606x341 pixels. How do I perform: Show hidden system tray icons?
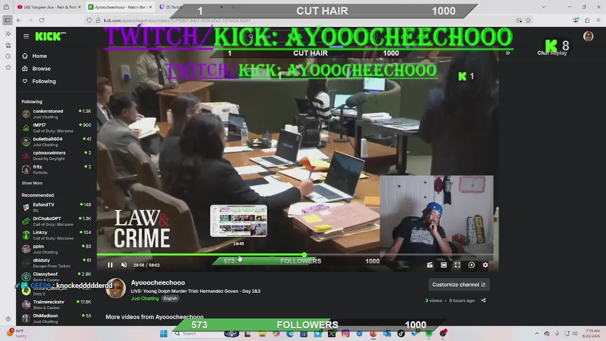click(536, 334)
